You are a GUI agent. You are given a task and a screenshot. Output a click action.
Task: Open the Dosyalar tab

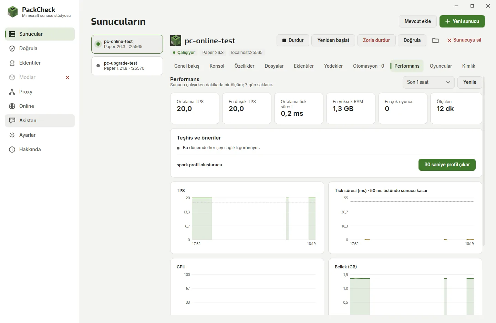[x=274, y=66]
